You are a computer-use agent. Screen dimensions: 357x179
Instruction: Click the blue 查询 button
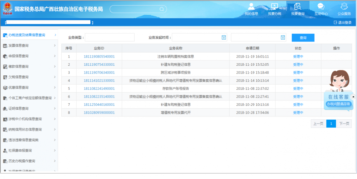coord(303,38)
